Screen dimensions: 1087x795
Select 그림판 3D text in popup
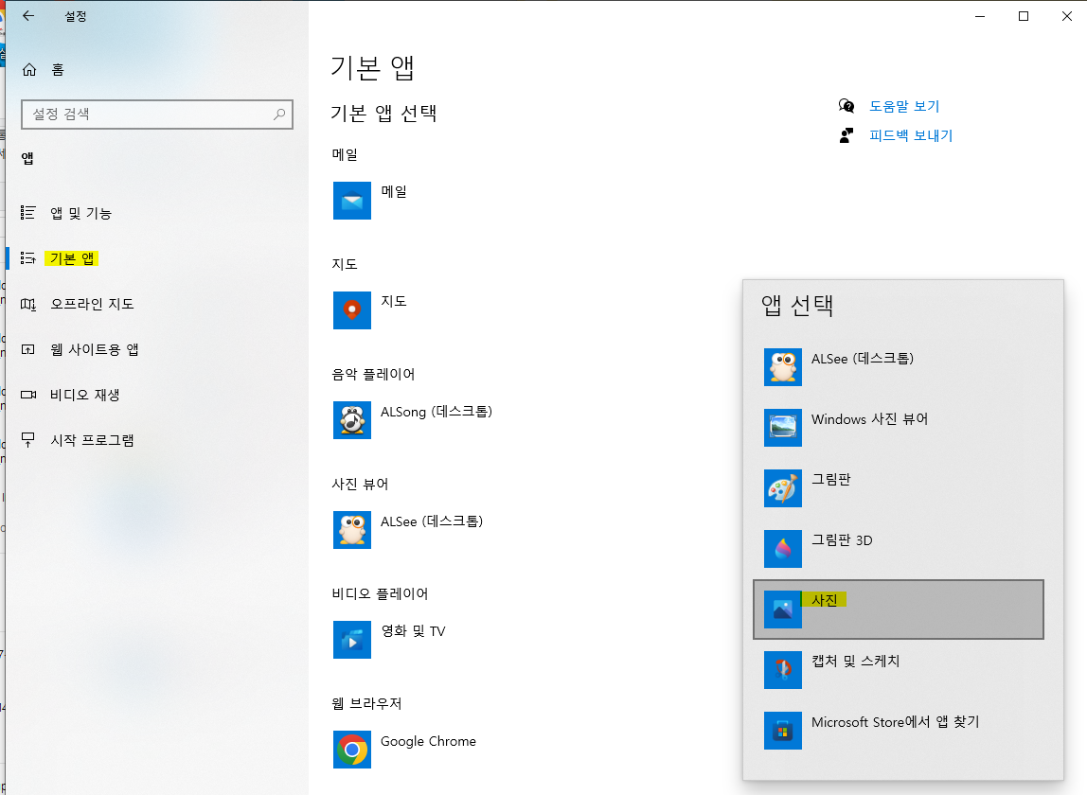pyautogui.click(x=842, y=539)
